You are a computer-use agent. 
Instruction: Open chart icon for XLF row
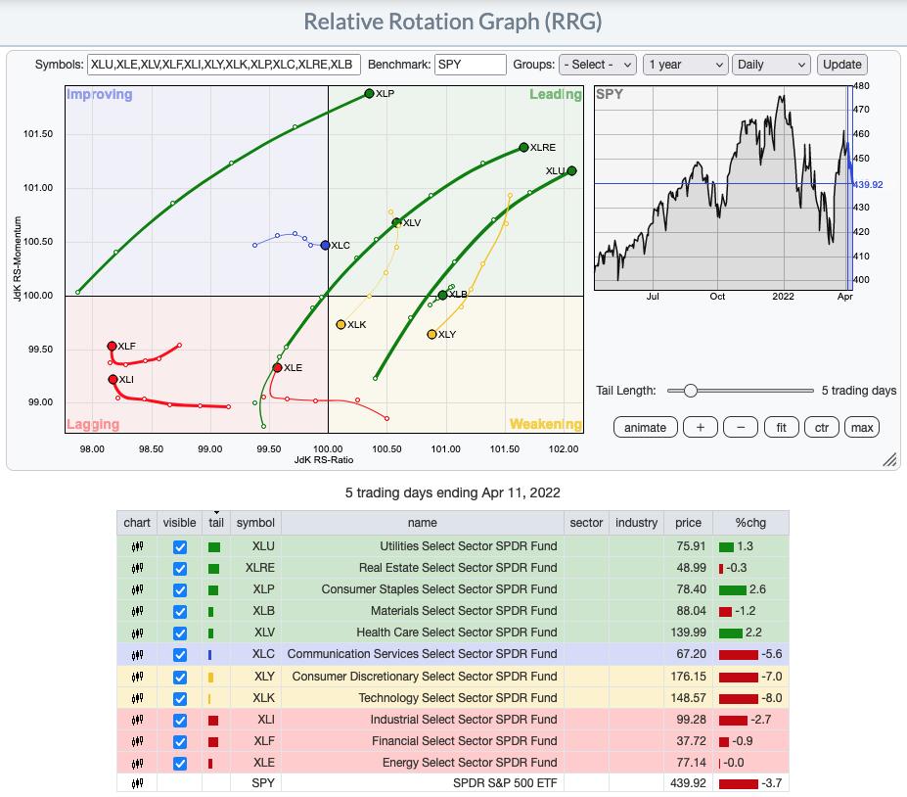click(137, 741)
